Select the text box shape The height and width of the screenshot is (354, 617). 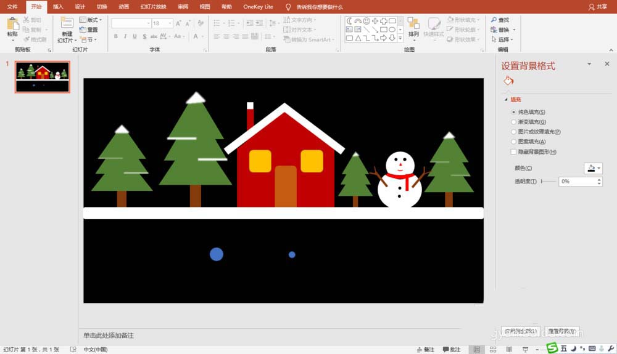click(349, 30)
